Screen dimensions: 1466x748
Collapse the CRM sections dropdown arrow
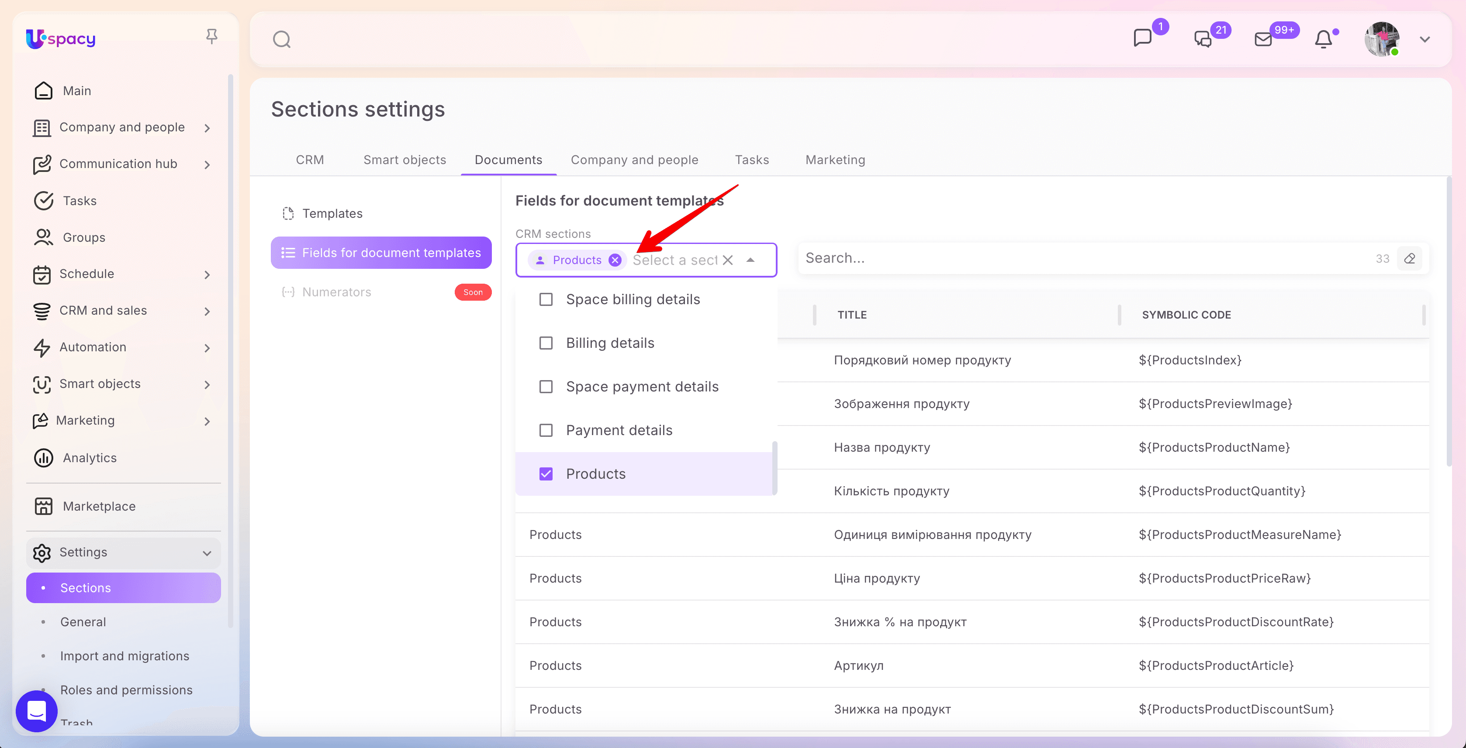[750, 261]
